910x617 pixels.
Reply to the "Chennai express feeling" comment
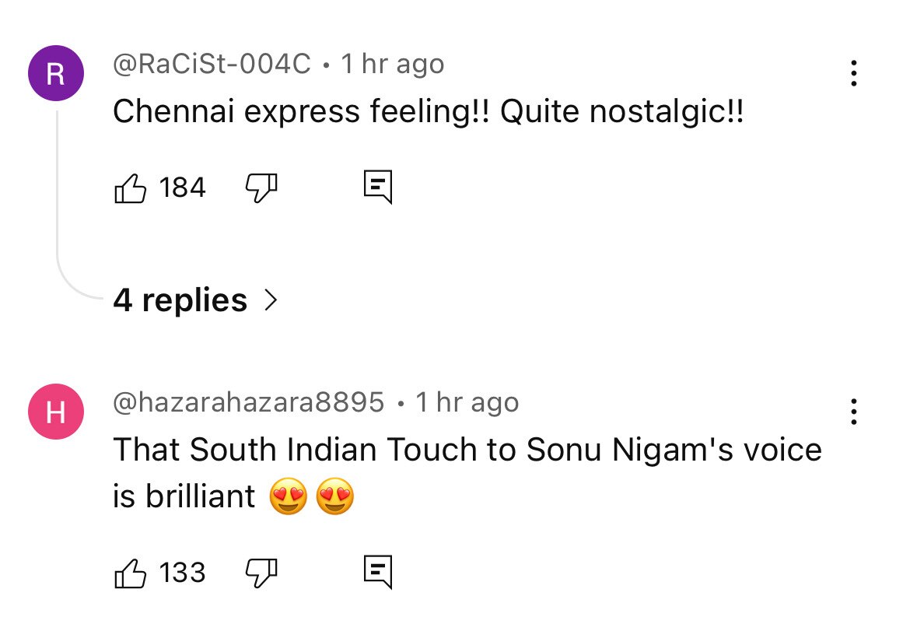click(378, 187)
